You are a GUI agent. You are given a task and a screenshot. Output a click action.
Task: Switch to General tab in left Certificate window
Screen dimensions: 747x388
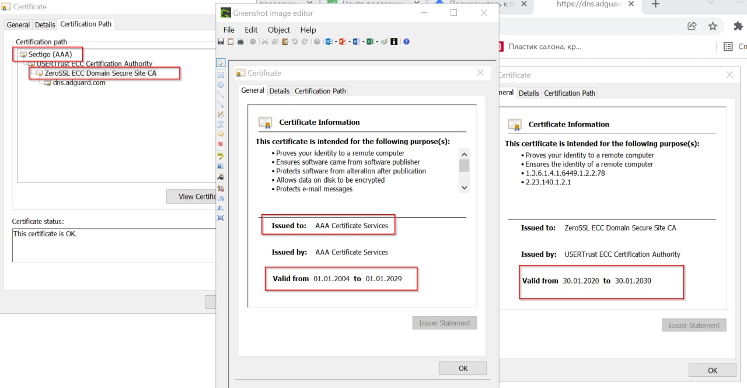pyautogui.click(x=18, y=25)
